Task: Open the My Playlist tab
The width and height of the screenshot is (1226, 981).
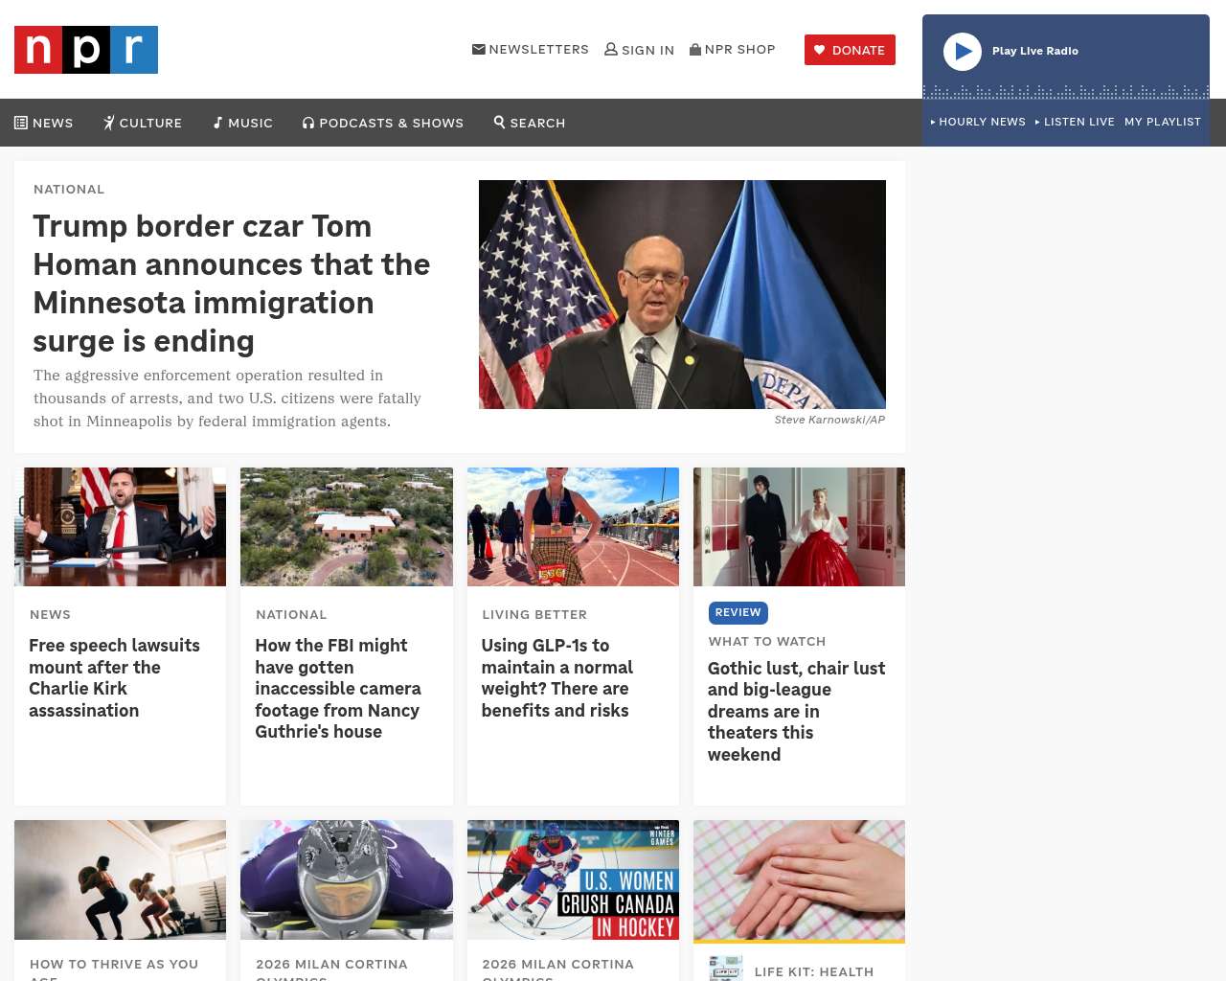Action: [1163, 122]
